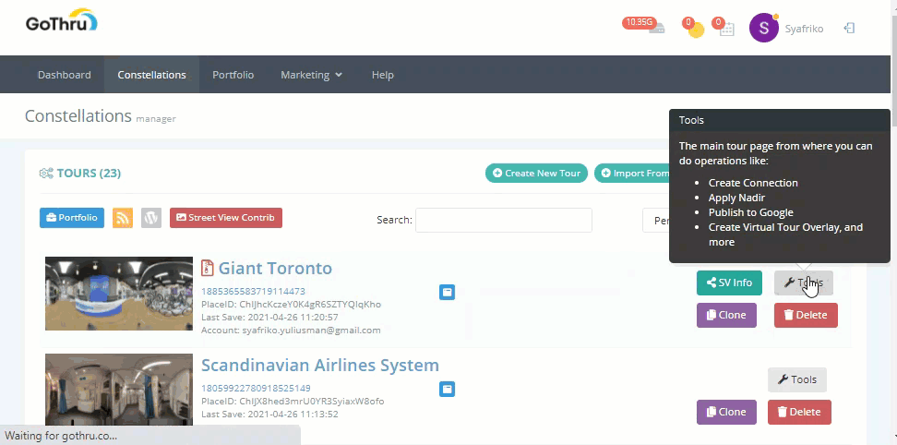Viewport: 897px width, 445px height.
Task: Click the Create New Tour button
Action: click(536, 174)
